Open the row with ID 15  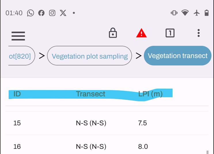(x=17, y=123)
